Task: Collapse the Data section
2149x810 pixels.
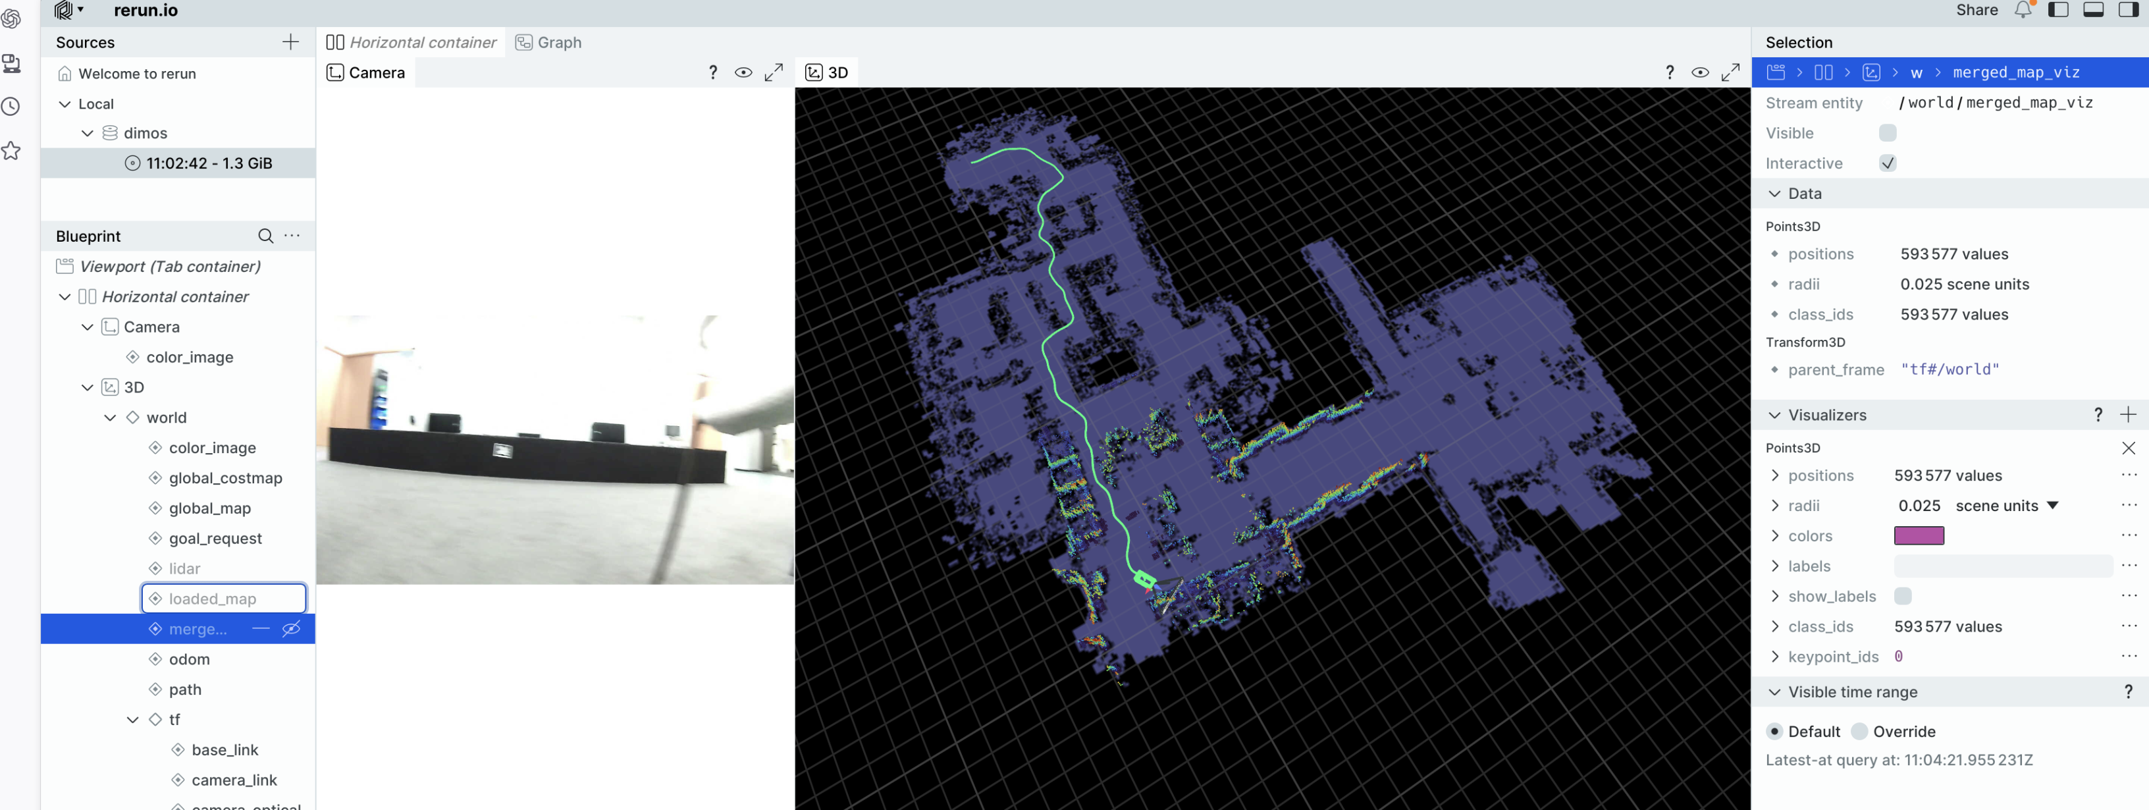Action: click(1774, 194)
